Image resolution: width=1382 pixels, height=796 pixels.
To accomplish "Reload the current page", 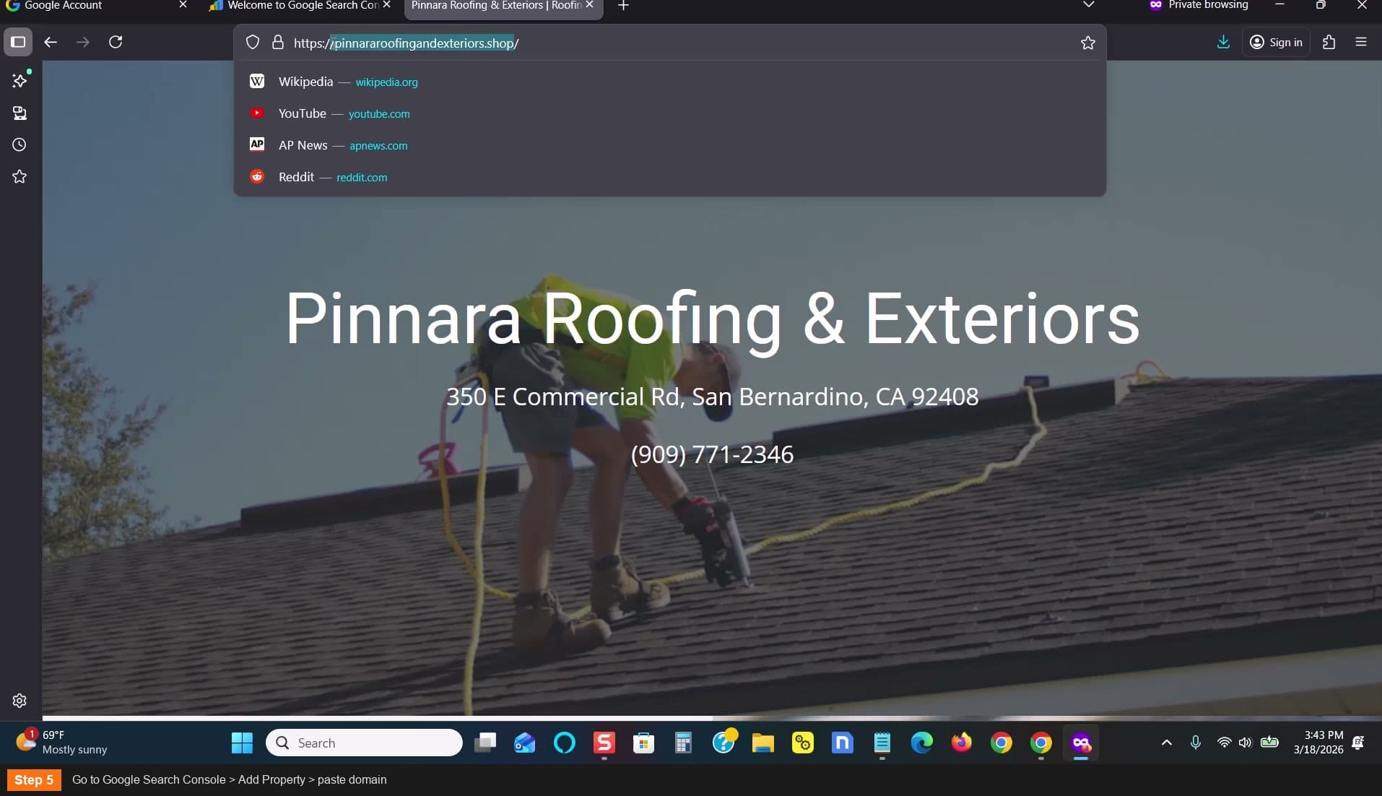I will (116, 42).
